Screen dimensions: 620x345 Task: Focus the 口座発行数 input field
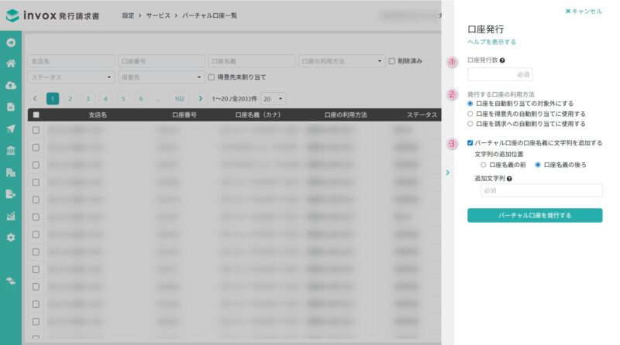click(x=500, y=74)
